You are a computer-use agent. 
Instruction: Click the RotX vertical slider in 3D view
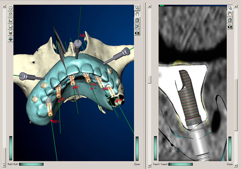10,148
